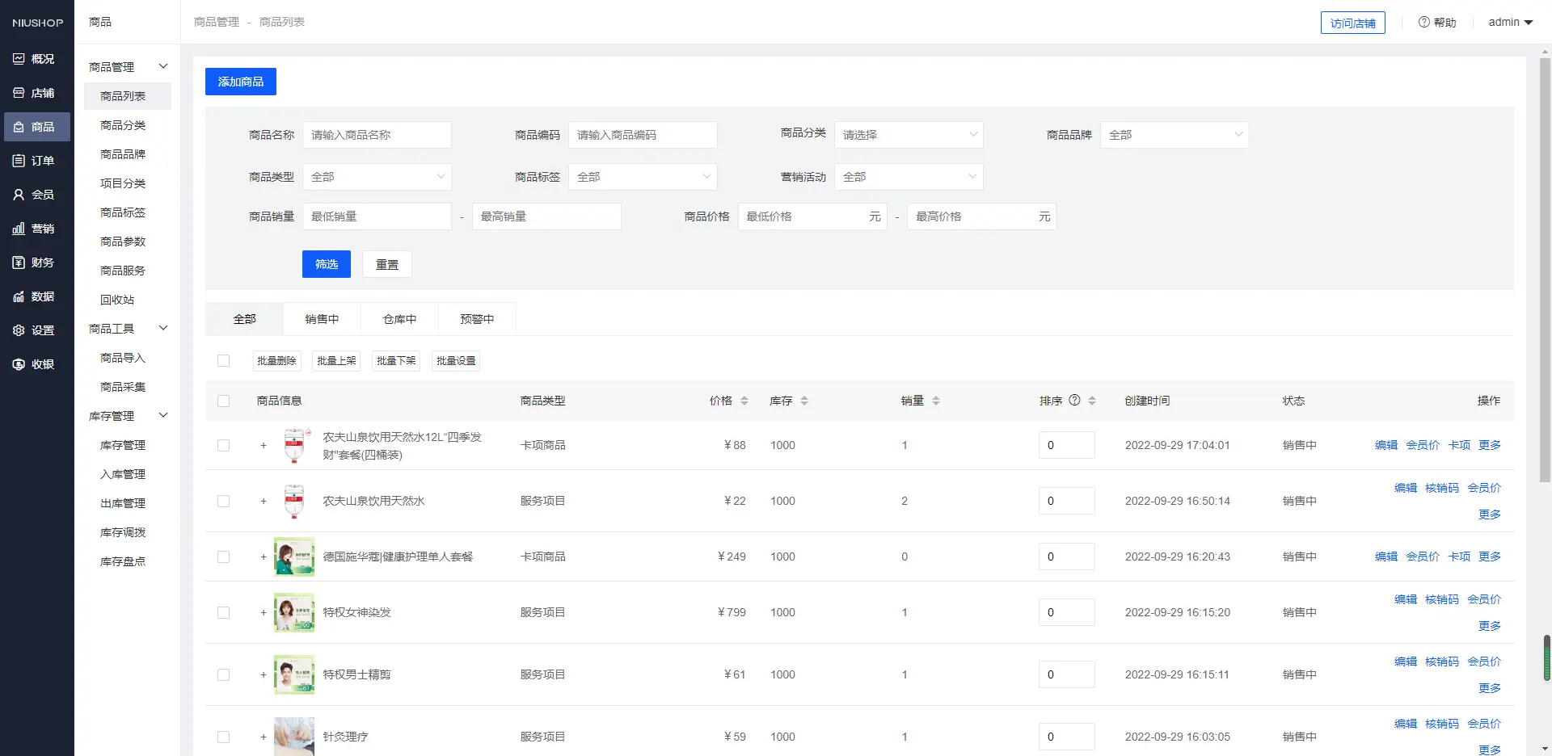Check the box for 特权女神染发 row

224,612
